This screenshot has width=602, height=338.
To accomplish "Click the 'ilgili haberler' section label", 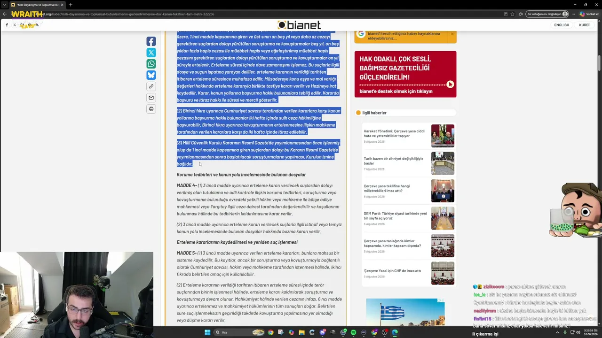I will 374,113.
